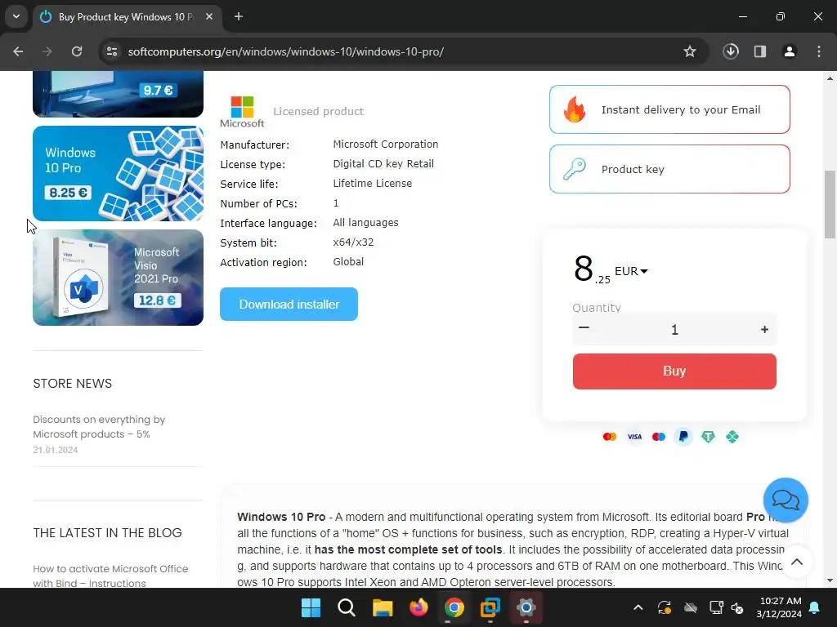The height and width of the screenshot is (627, 837).
Task: Click the PayPal payment icon
Action: pyautogui.click(x=683, y=437)
